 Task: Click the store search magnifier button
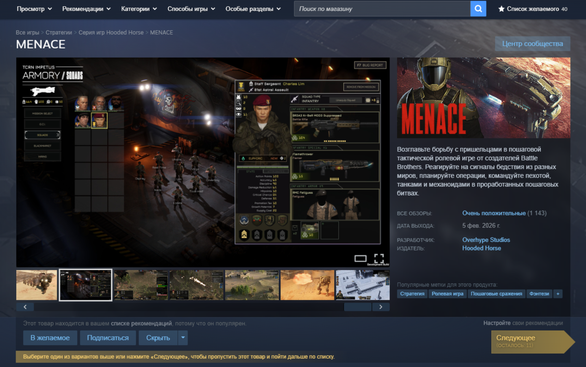(478, 9)
